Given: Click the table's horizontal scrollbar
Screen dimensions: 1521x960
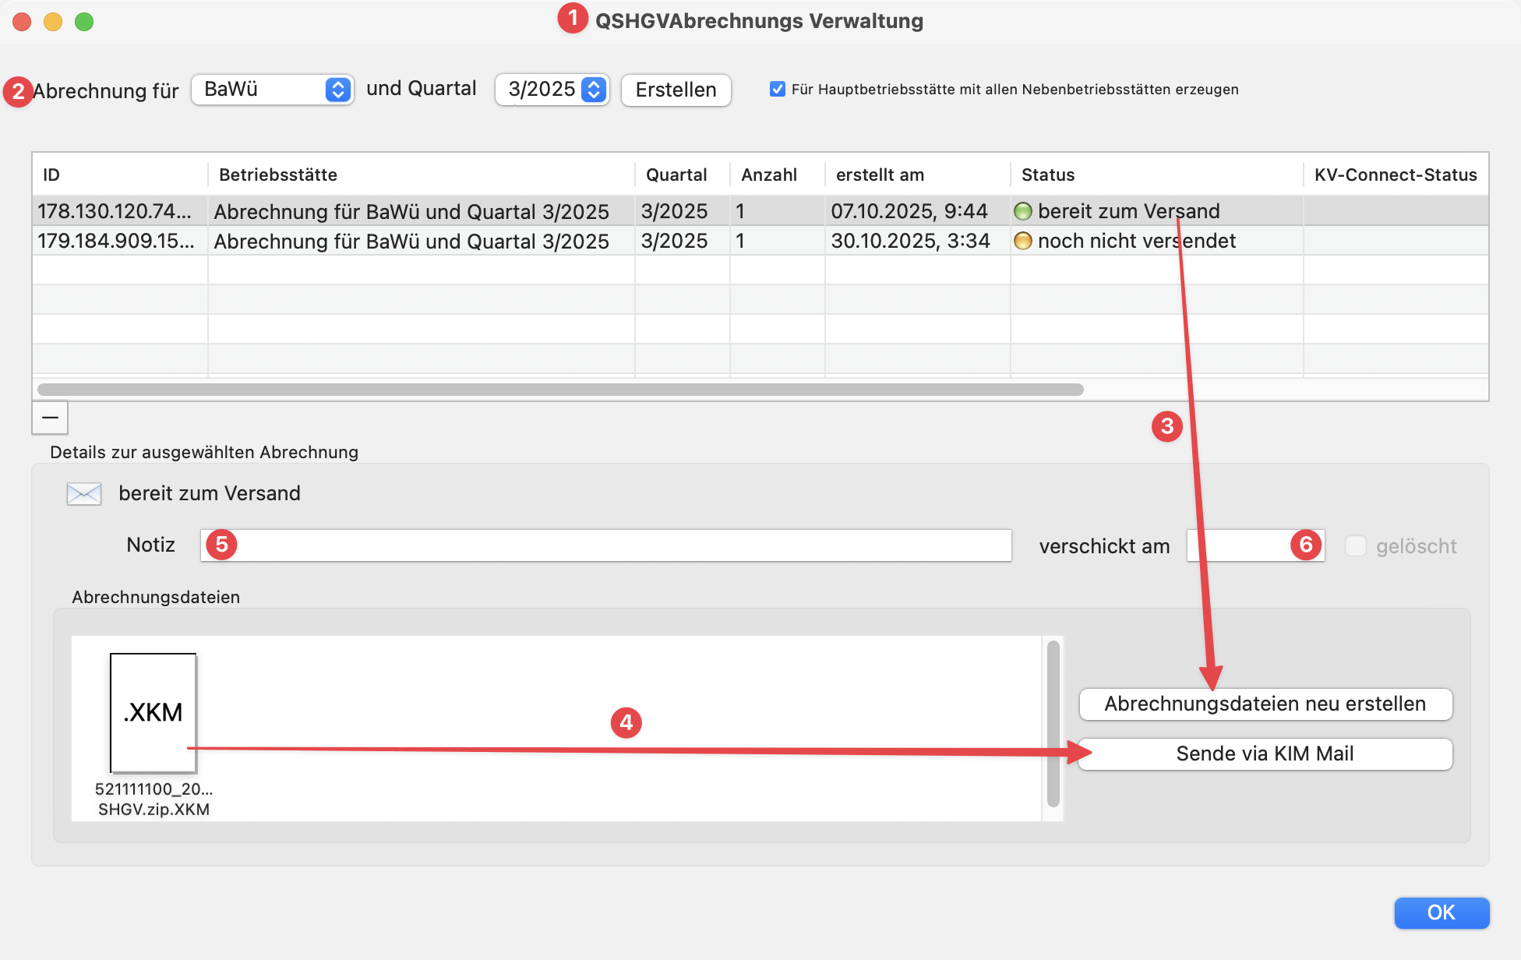Looking at the screenshot, I should click(559, 389).
